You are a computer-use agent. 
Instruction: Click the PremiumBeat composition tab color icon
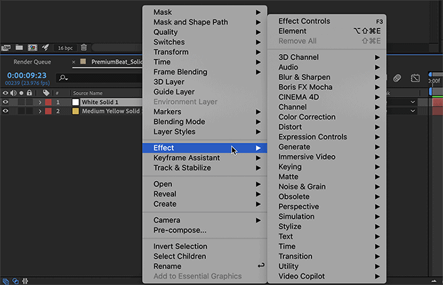pyautogui.click(x=83, y=61)
